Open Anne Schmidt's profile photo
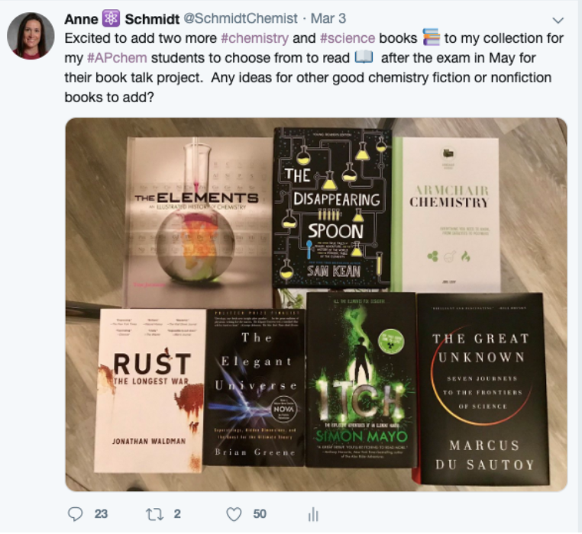The image size is (582, 534). coord(31,36)
